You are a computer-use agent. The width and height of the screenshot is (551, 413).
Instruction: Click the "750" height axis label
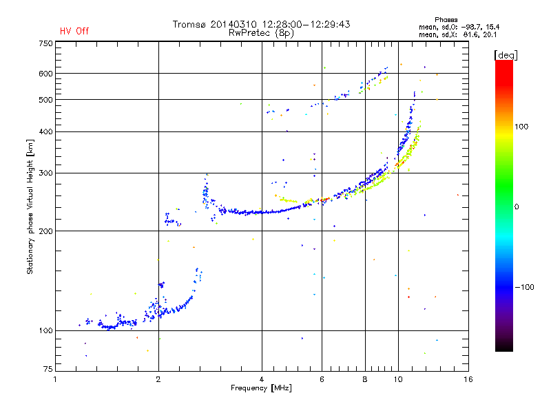tap(45, 43)
